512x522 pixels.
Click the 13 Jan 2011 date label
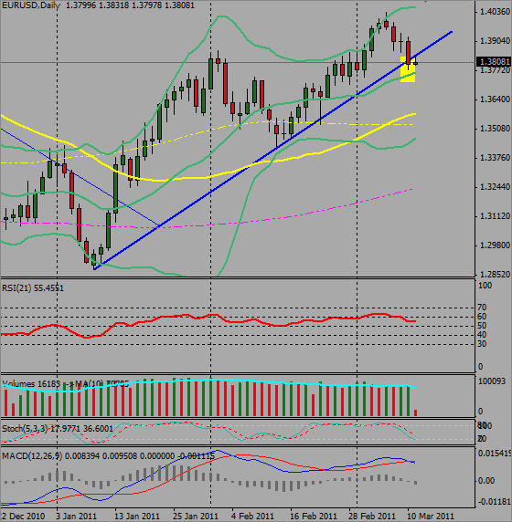136,516
